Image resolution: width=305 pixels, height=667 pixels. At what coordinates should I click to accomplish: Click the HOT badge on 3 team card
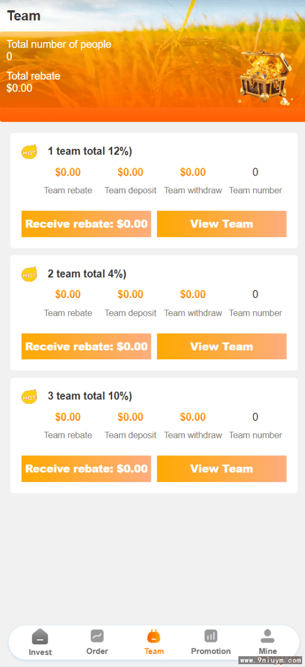tap(30, 396)
